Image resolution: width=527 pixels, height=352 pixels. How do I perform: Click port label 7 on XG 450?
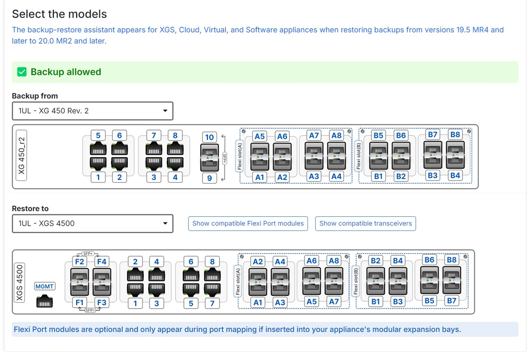tap(154, 135)
